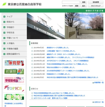Click the green school logo icon
The height and width of the screenshot is (107, 105).
(4, 4)
